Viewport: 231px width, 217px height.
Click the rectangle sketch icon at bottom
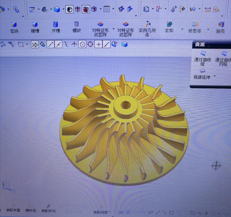click(x=192, y=212)
